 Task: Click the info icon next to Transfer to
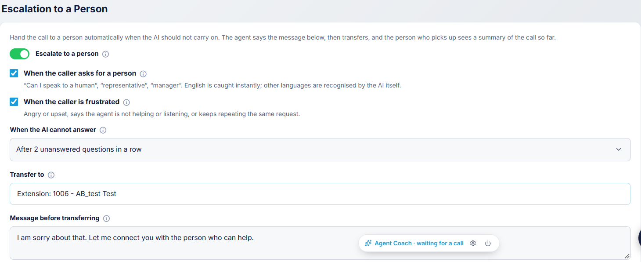pyautogui.click(x=51, y=175)
